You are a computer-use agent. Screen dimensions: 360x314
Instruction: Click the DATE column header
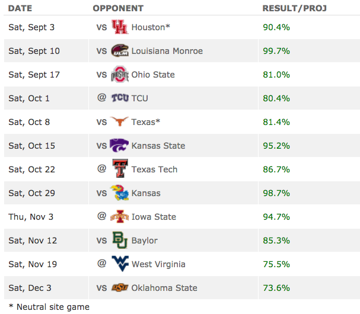point(20,8)
